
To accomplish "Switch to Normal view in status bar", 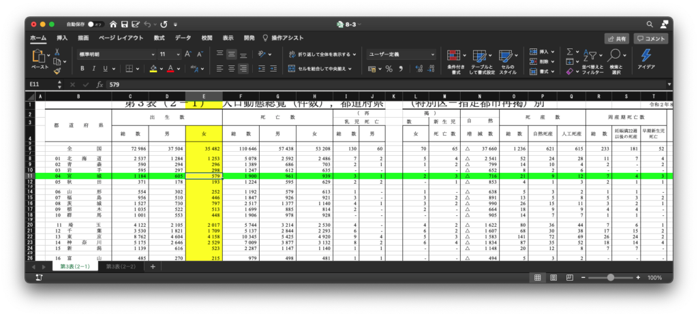I will coord(537,277).
